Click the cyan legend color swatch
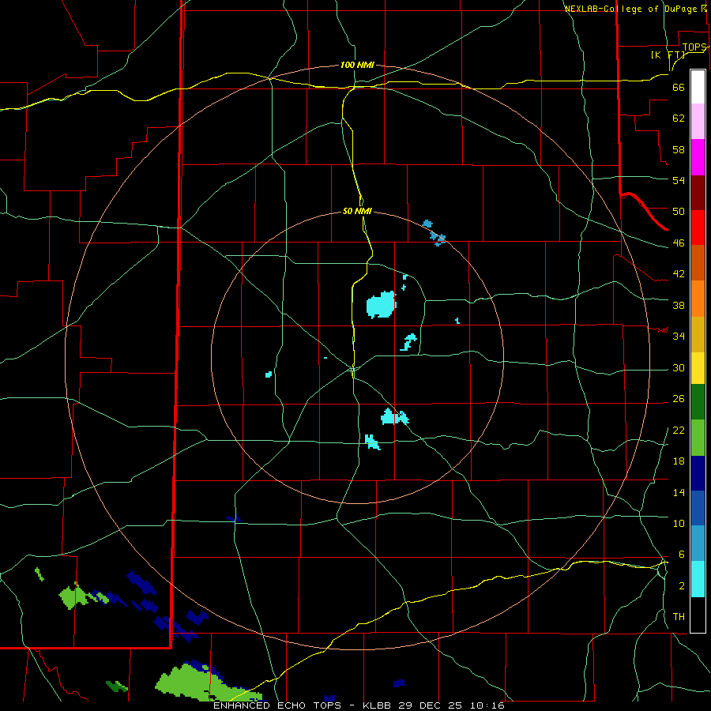This screenshot has height=711, width=711. coord(698,579)
